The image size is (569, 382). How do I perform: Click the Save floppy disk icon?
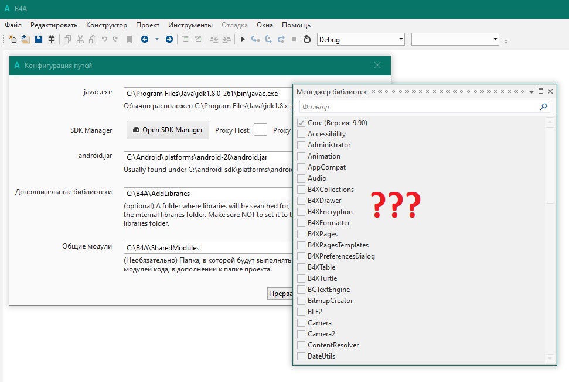click(x=39, y=39)
